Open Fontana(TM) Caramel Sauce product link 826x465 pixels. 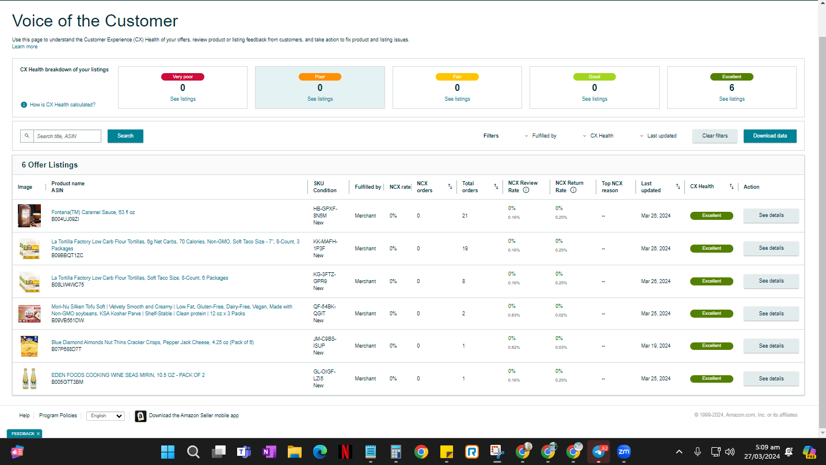point(93,212)
